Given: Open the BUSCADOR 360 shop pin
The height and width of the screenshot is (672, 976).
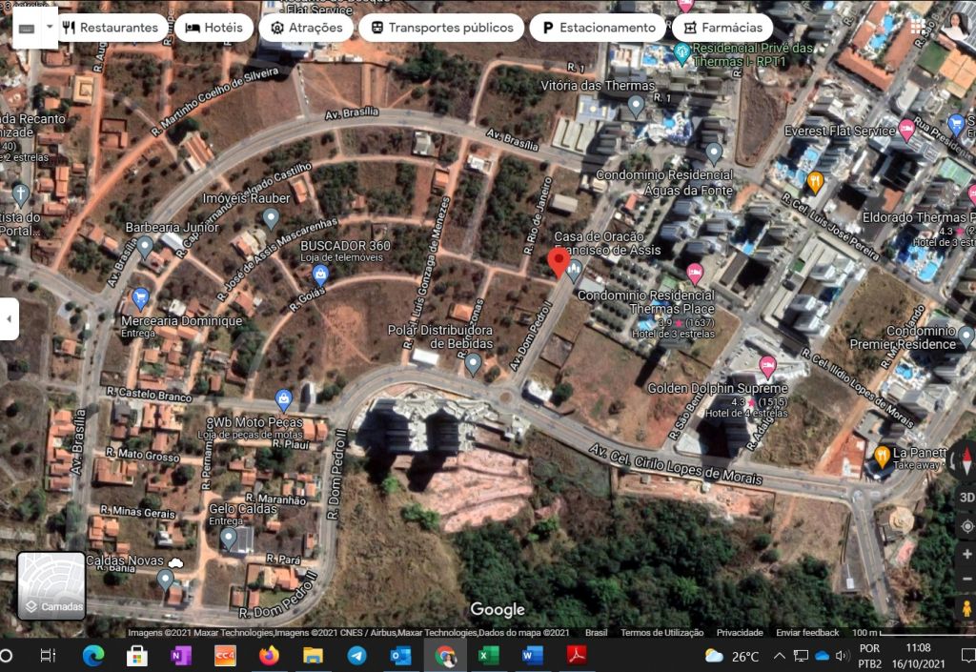Looking at the screenshot, I should [320, 274].
